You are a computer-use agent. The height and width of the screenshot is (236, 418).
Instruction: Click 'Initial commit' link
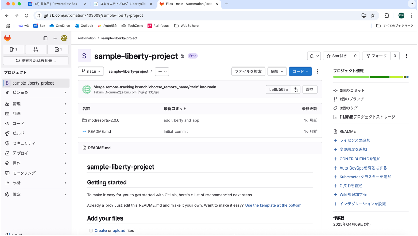(176, 131)
